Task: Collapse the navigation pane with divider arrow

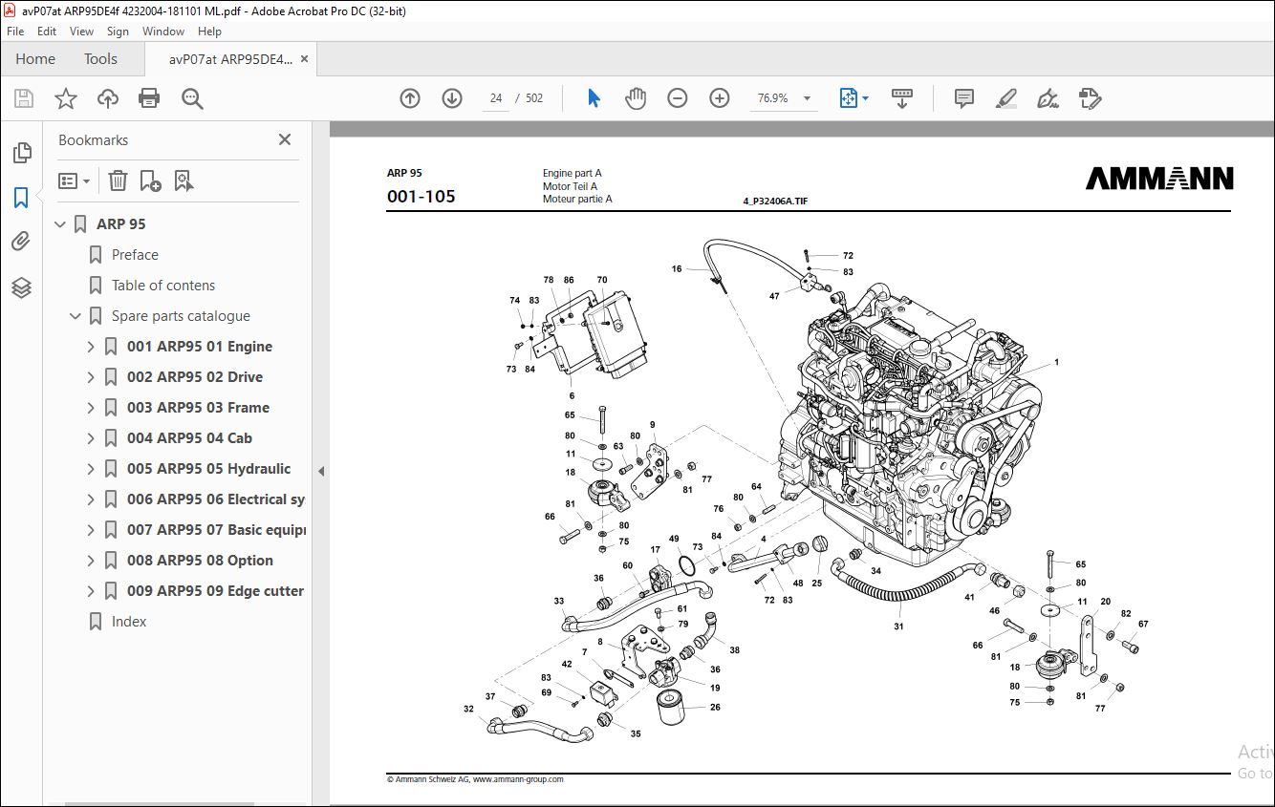Action: (x=321, y=471)
